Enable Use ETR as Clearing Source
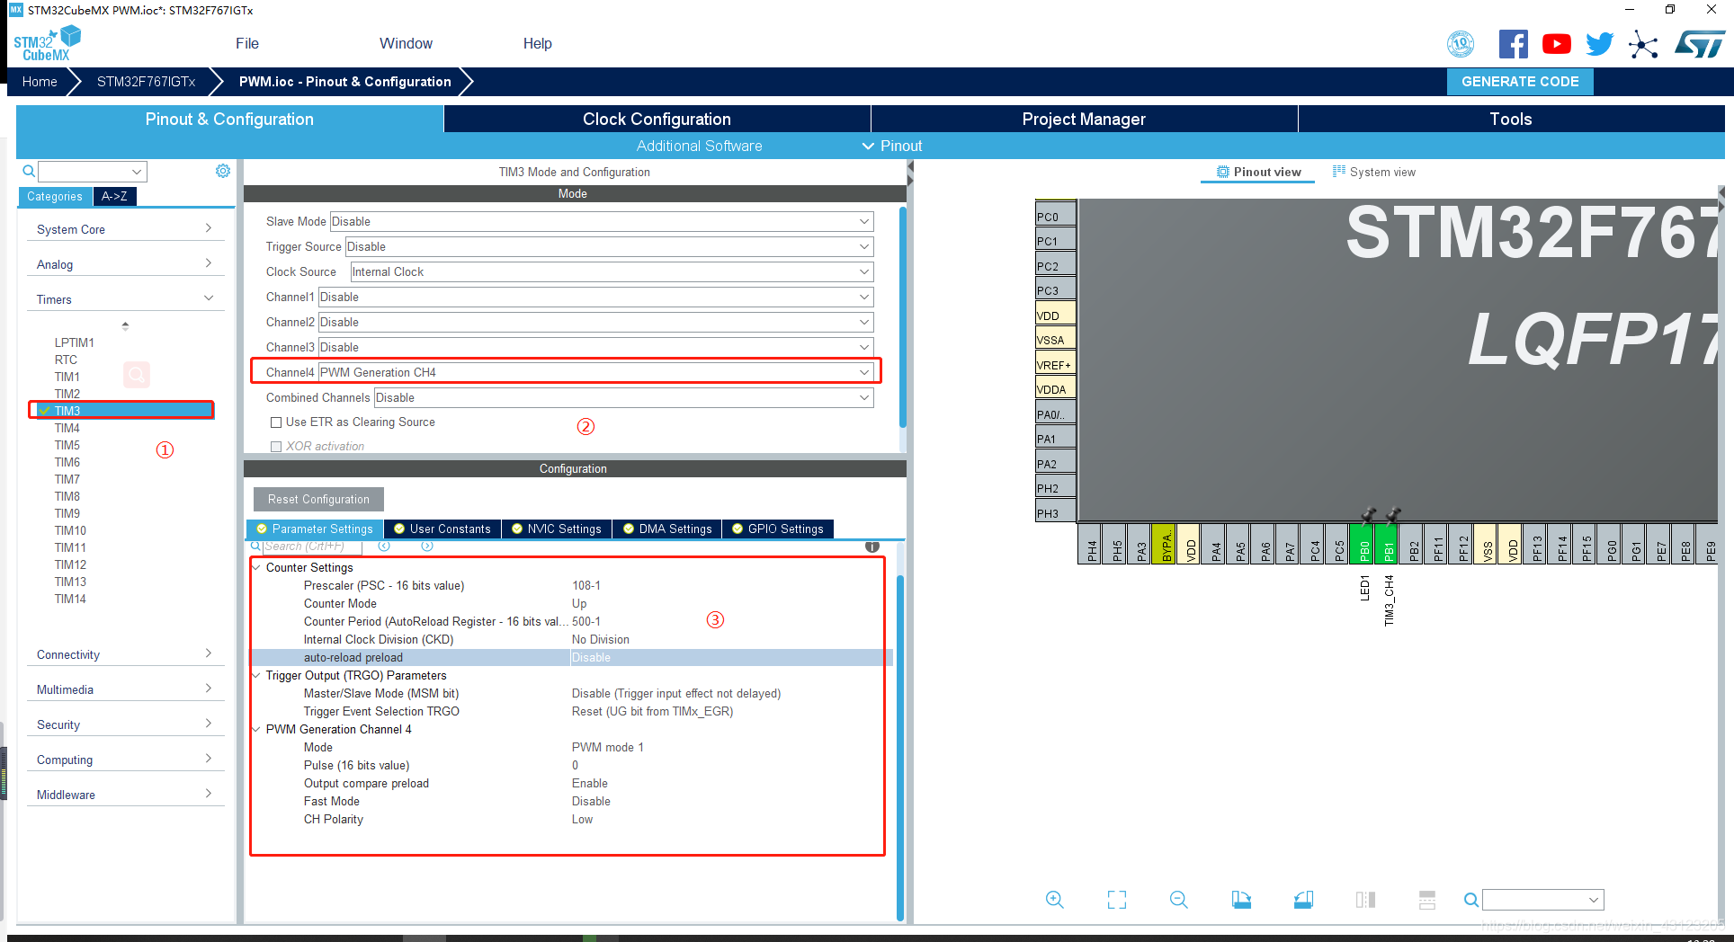 point(277,422)
